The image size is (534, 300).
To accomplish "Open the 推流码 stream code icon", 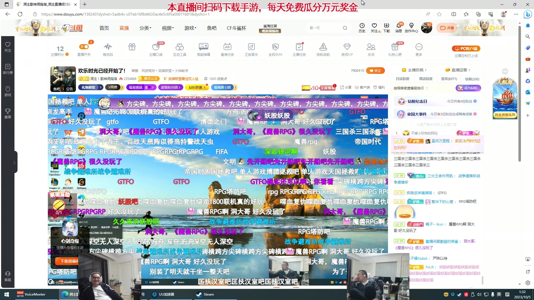I will point(108,49).
